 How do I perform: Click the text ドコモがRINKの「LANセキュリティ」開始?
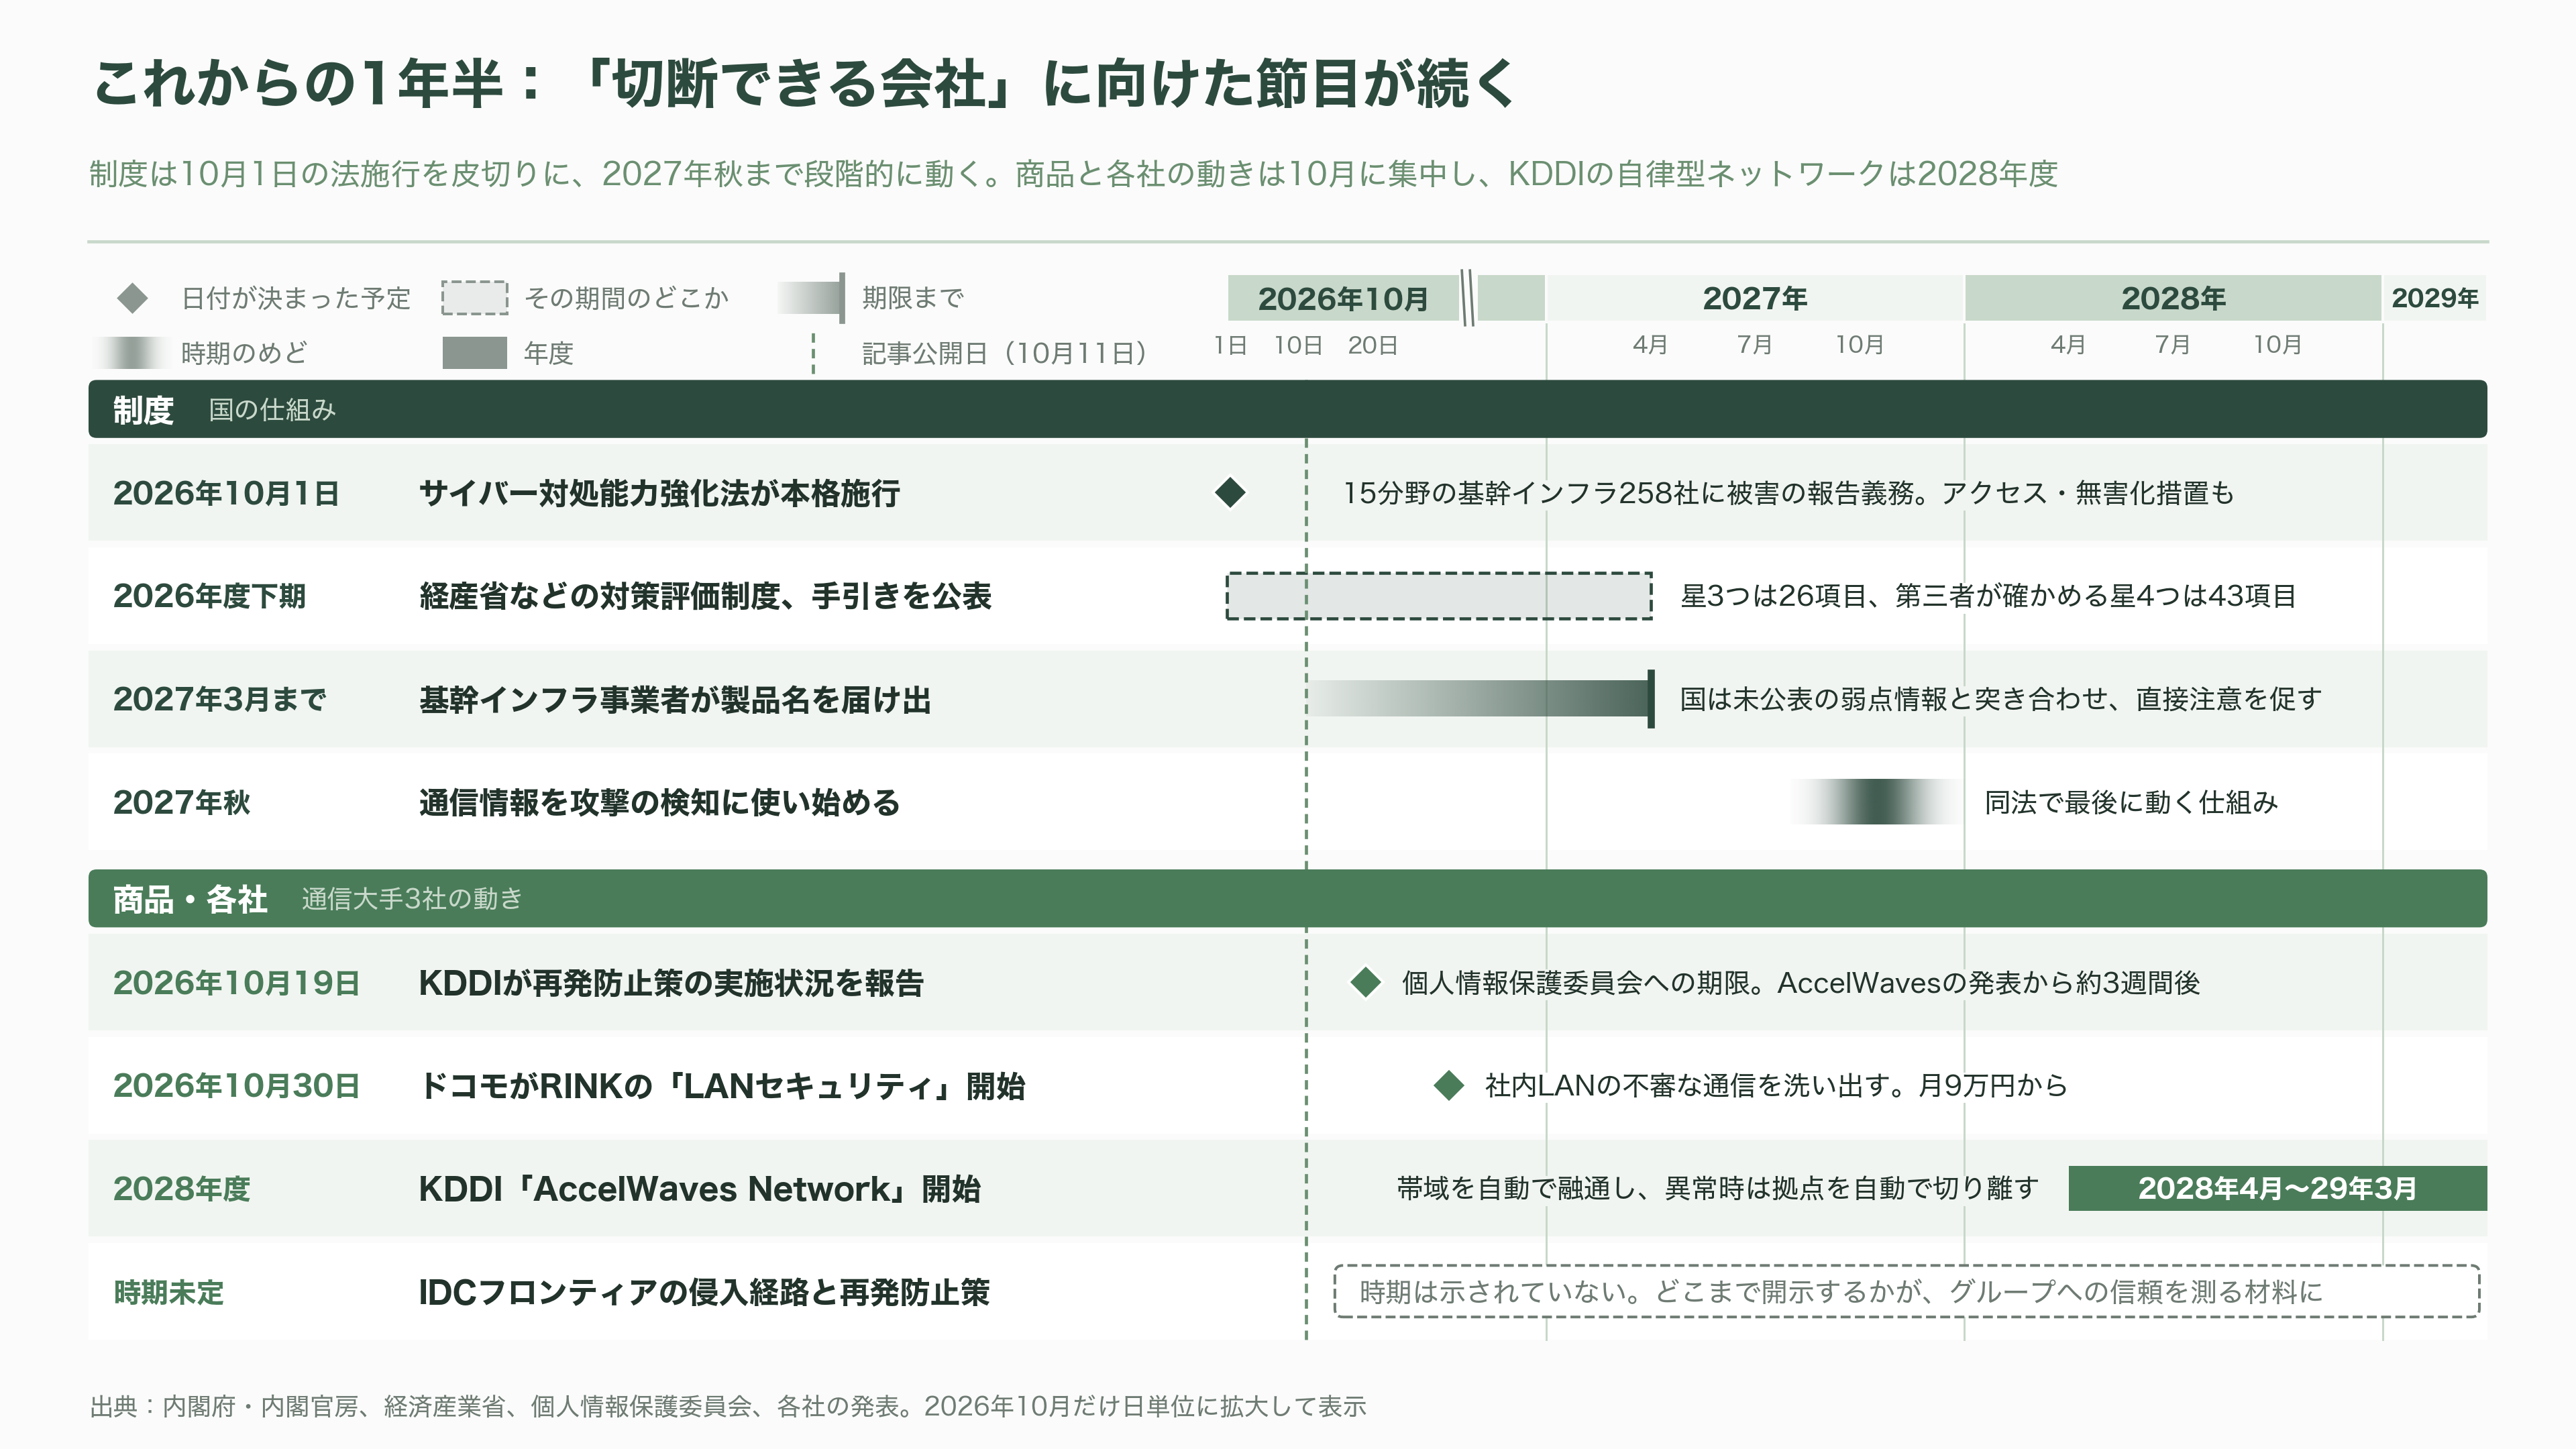point(722,1086)
